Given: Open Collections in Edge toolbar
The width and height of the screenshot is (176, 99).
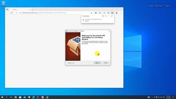Looking at the screenshot, I should click(108, 13).
